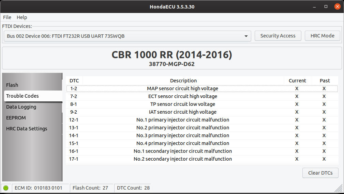This screenshot has width=344, height=194.
Task: Click the Current X mark for DTC 12-1
Action: 297,120
